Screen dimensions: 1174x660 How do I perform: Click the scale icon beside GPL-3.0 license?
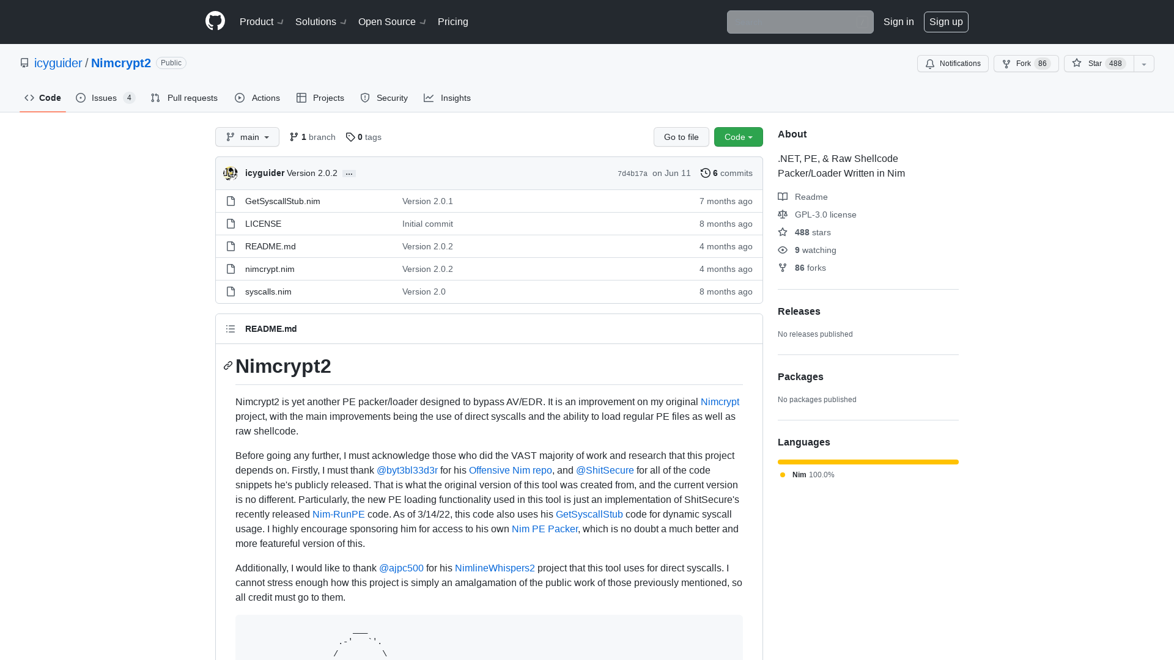click(x=783, y=215)
